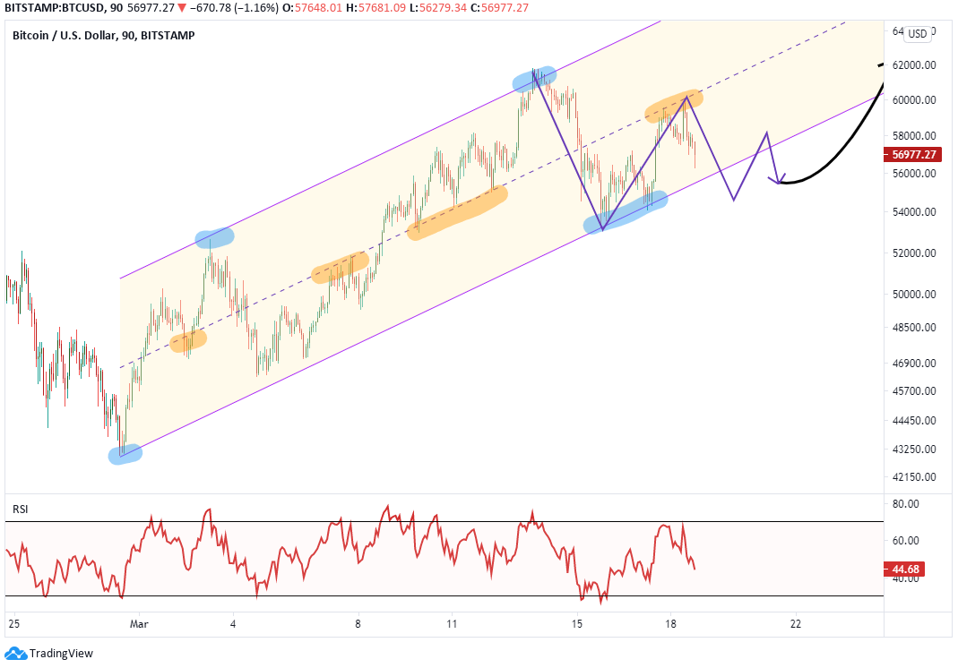This screenshot has height=668, width=958.
Task: Click the long orange highlight near Mar 11
Action: tap(457, 212)
